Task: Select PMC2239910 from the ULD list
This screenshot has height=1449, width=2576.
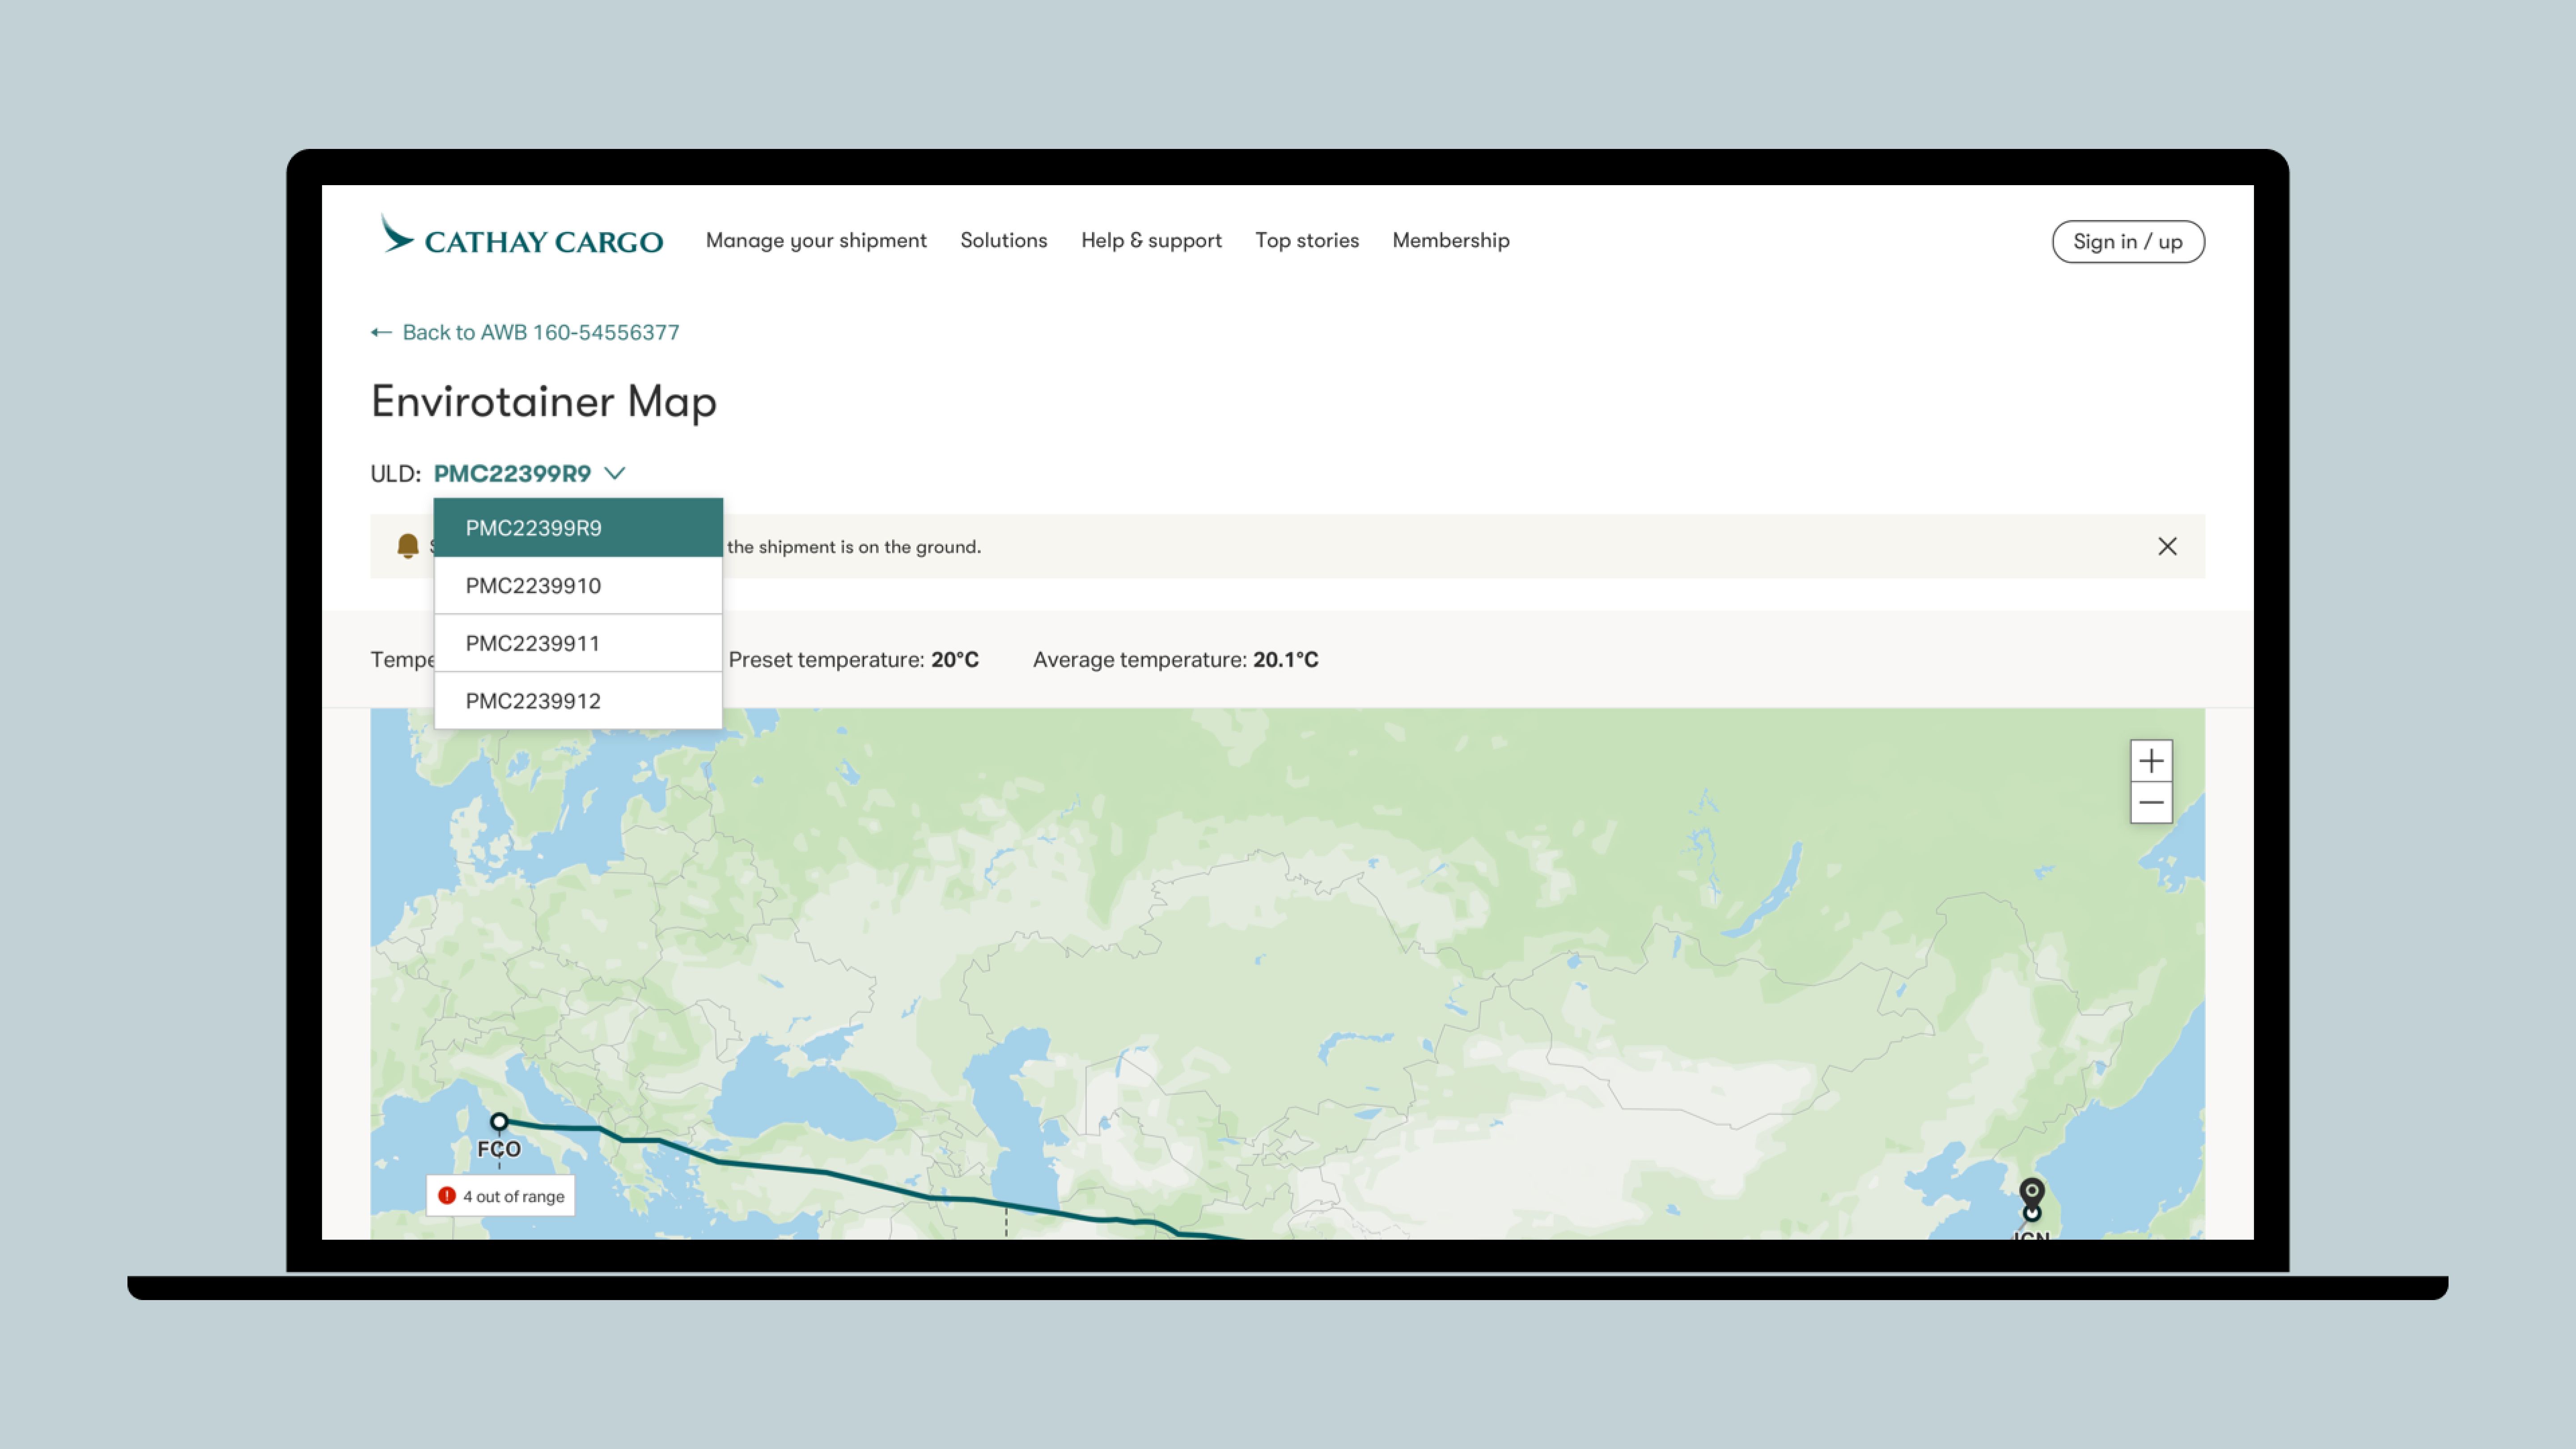Action: pyautogui.click(x=578, y=586)
